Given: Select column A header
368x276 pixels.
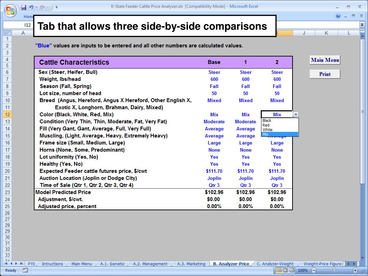Looking at the screenshot, I should (x=23, y=33).
